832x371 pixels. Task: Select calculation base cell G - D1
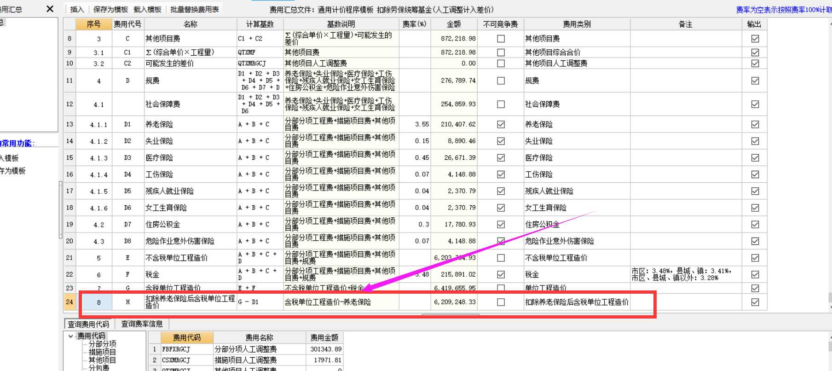coord(260,302)
